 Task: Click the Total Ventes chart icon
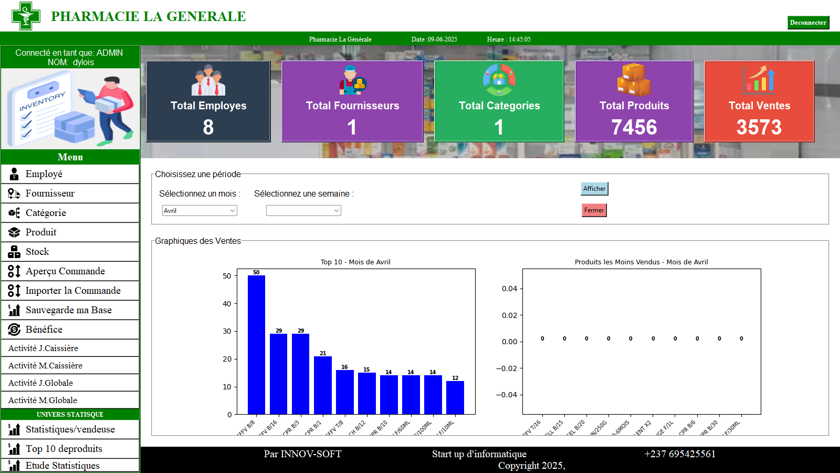[759, 80]
